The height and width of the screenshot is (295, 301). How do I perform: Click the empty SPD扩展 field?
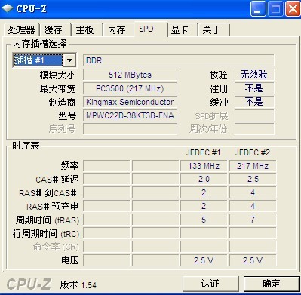(x=254, y=115)
